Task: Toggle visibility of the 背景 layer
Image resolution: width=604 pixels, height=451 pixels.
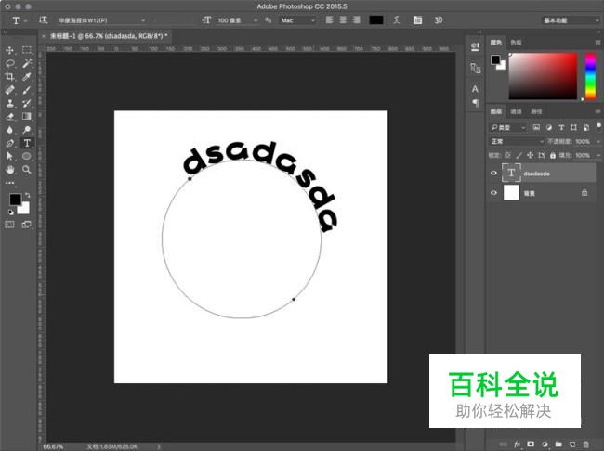Action: click(493, 192)
